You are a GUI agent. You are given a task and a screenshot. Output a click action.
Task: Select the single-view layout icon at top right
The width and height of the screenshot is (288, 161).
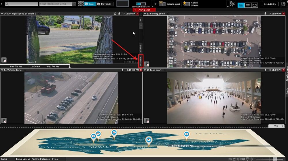(254, 5)
